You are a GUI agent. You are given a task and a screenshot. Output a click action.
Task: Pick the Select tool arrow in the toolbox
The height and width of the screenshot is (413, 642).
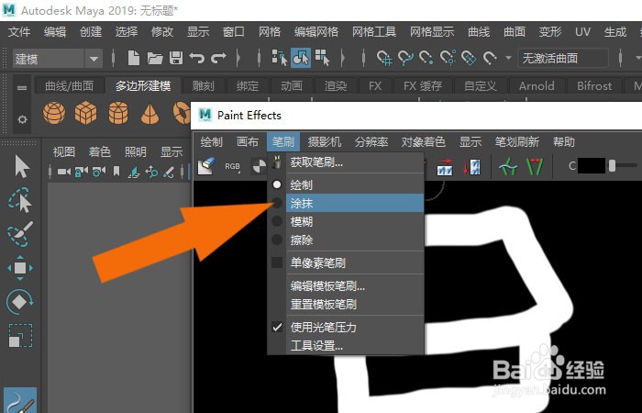click(x=21, y=166)
